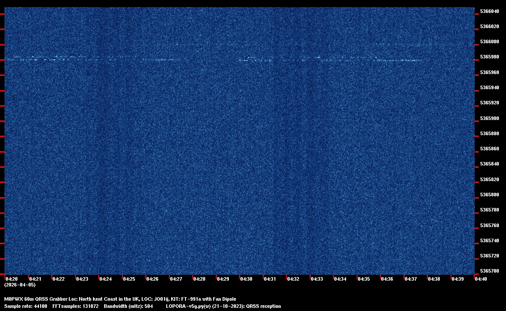Click the 04:21 time label
Image resolution: width=506 pixels, height=311 pixels.
coord(35,279)
